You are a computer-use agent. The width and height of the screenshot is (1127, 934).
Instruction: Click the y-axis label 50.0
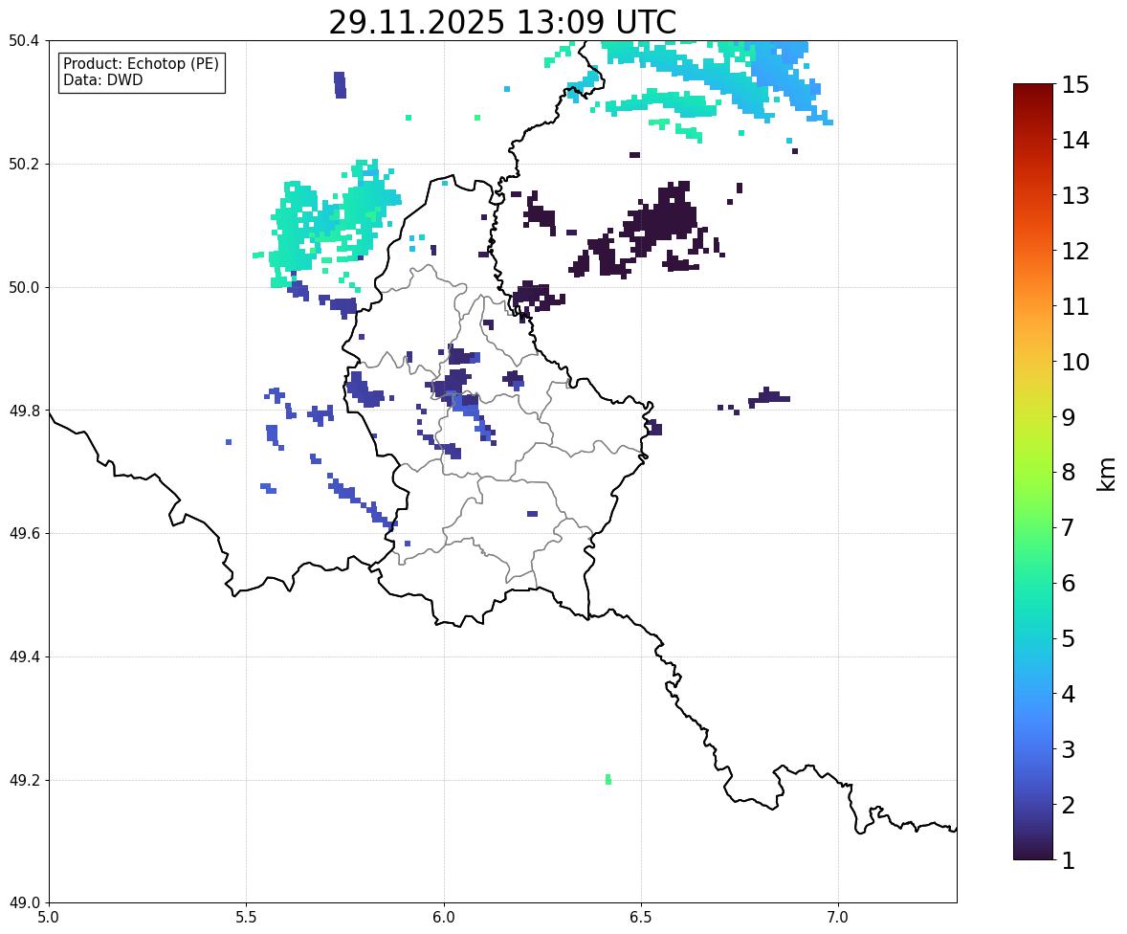click(23, 288)
